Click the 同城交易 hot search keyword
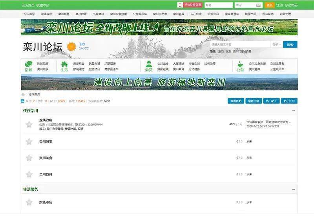 click(x=246, y=51)
